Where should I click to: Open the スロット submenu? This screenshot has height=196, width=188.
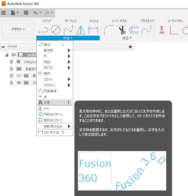55,79
